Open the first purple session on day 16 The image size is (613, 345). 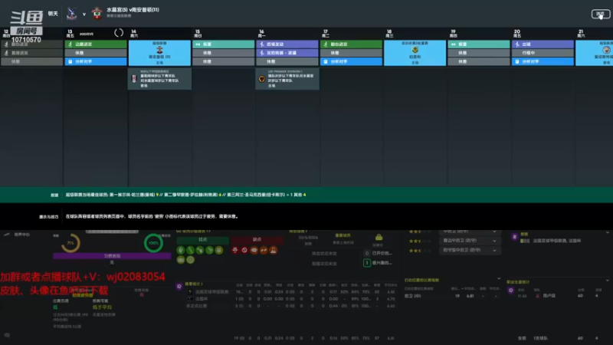pyautogui.click(x=287, y=44)
